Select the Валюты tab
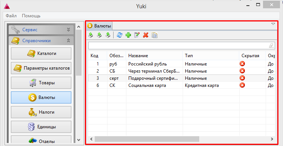283x146 pixels. (x=99, y=26)
